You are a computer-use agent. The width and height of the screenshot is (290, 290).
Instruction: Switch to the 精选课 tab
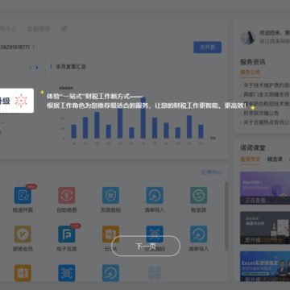pos(275,159)
